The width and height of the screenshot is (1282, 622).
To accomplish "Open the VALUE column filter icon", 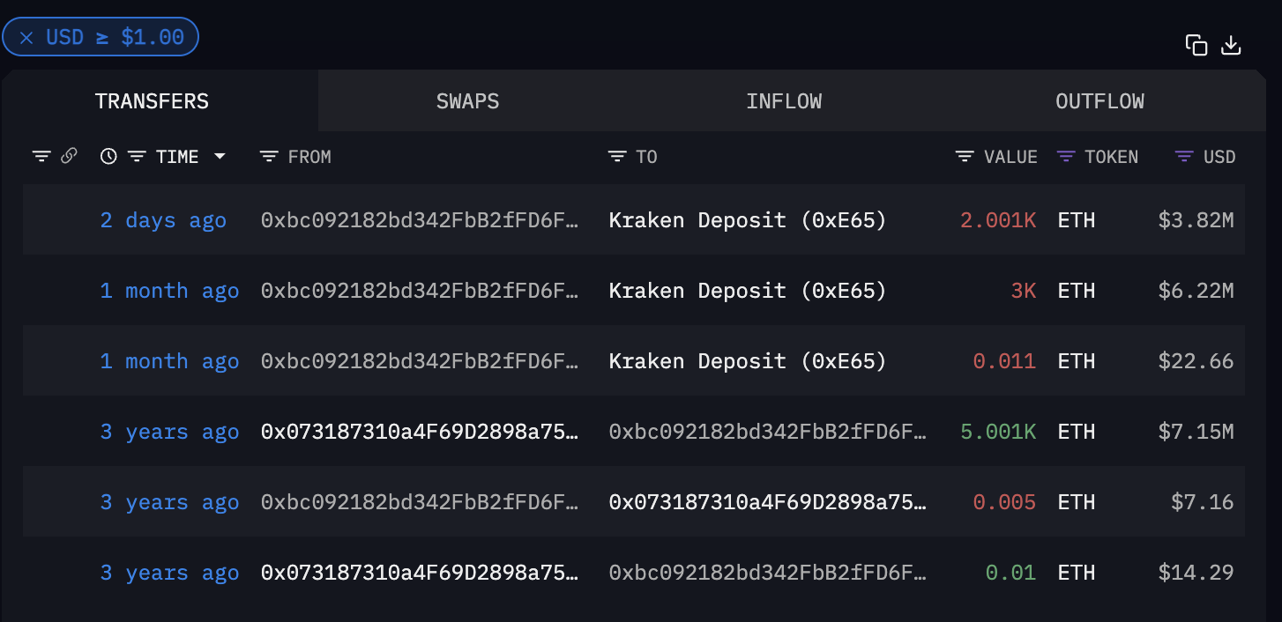I will pos(965,157).
